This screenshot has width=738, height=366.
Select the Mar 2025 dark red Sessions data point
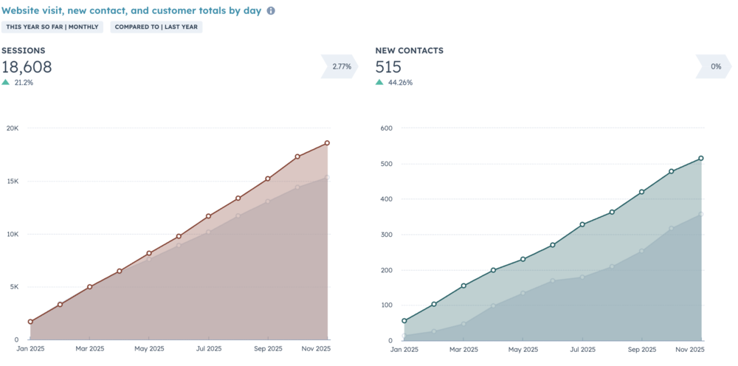[x=90, y=287]
